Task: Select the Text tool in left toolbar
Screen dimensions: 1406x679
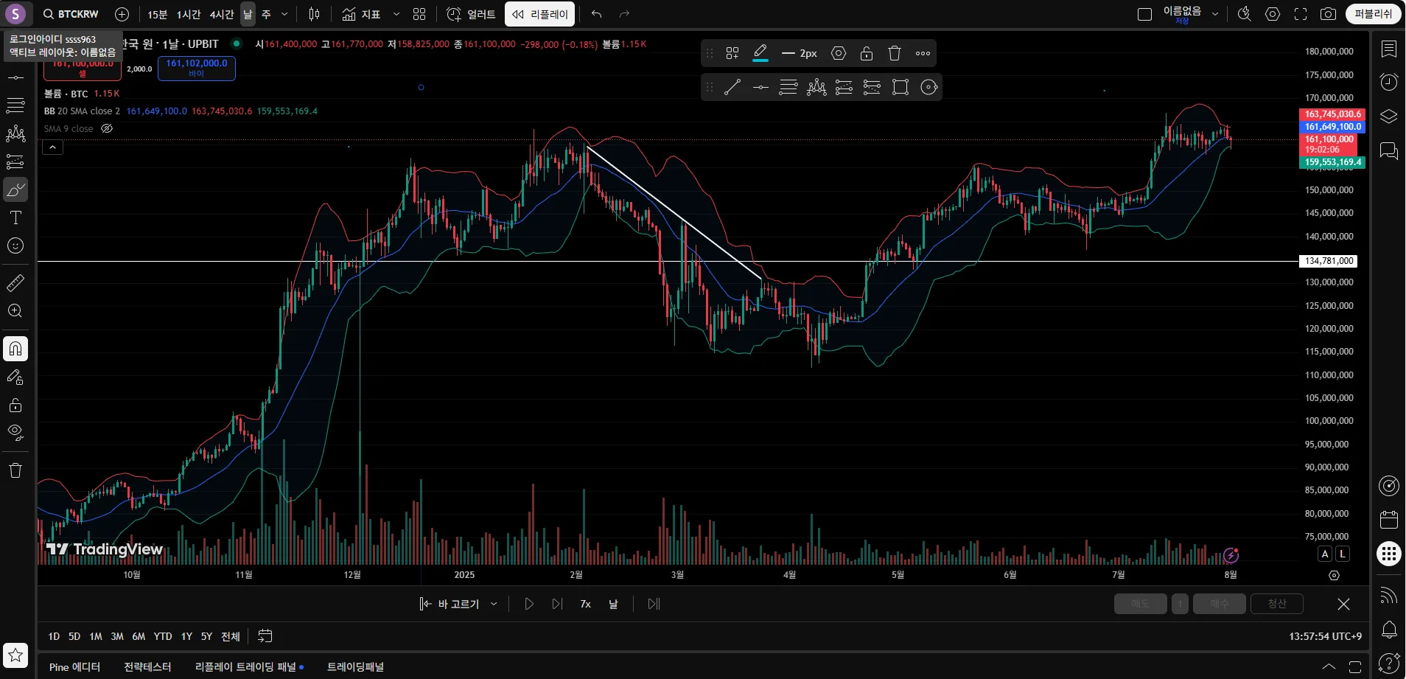Action: click(15, 217)
